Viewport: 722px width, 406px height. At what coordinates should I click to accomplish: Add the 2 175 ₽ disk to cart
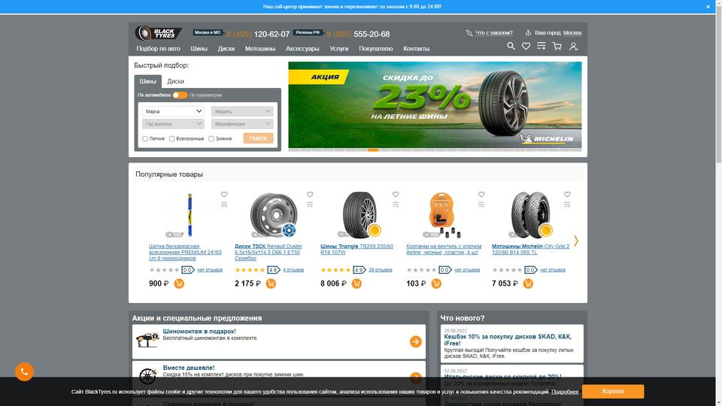271,283
